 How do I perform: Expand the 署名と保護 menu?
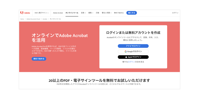[107, 13]
